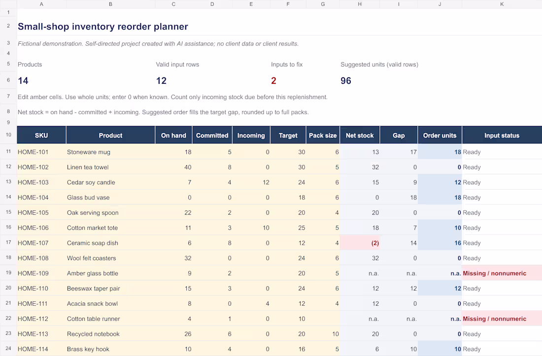Click the 'Target' table header
Screen dimensions: 542x356
[x=288, y=135]
